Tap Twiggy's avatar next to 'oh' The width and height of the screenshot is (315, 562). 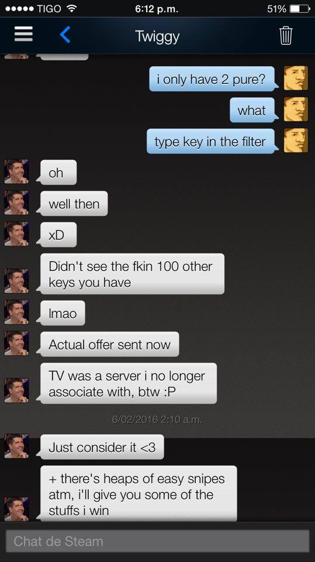coord(16,172)
